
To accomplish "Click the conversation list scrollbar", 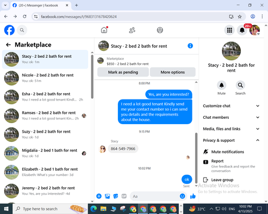I will pos(92,77).
